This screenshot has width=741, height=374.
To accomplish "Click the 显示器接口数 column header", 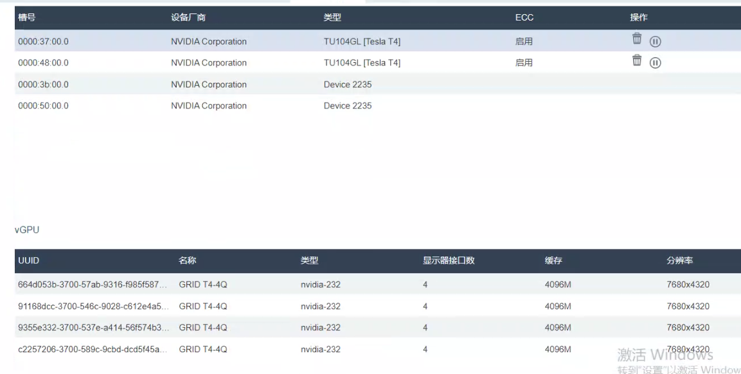I will pyautogui.click(x=448, y=261).
